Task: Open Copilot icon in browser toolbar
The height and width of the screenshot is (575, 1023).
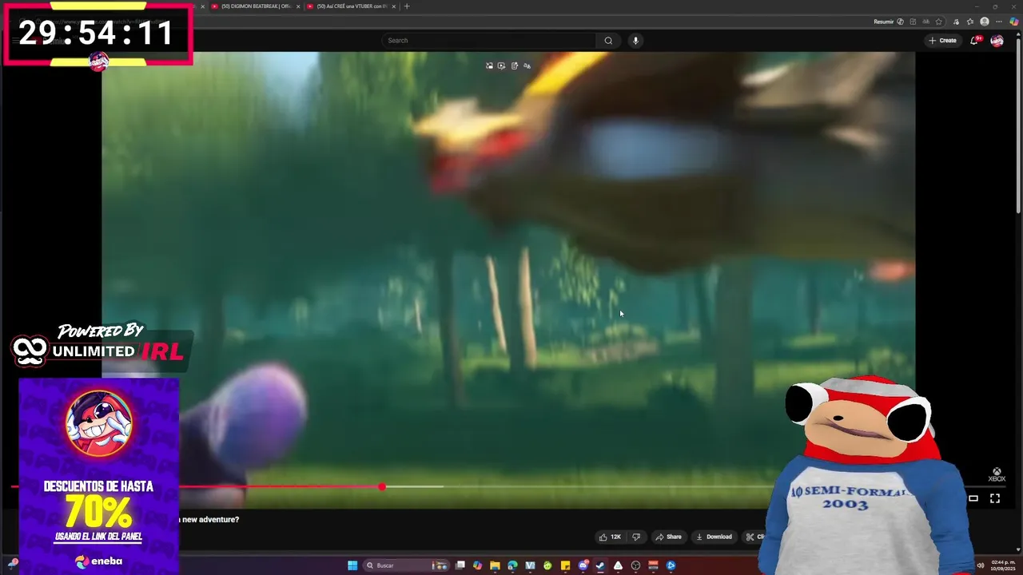Action: coord(1014,22)
